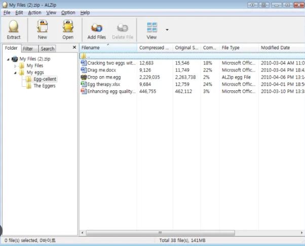Select the My Files folder in tree
Viewport: 305px width, 246px height.
(35, 65)
